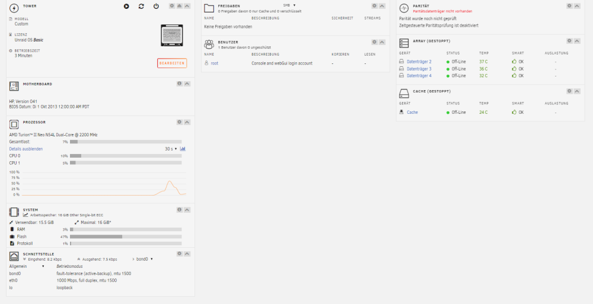The width and height of the screenshot is (593, 304).
Task: Click Details ausblenden link
Action: pos(25,149)
